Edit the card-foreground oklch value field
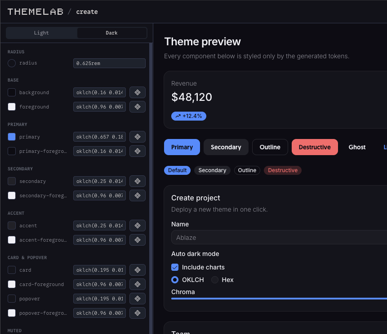The image size is (387, 334). pyautogui.click(x=99, y=284)
